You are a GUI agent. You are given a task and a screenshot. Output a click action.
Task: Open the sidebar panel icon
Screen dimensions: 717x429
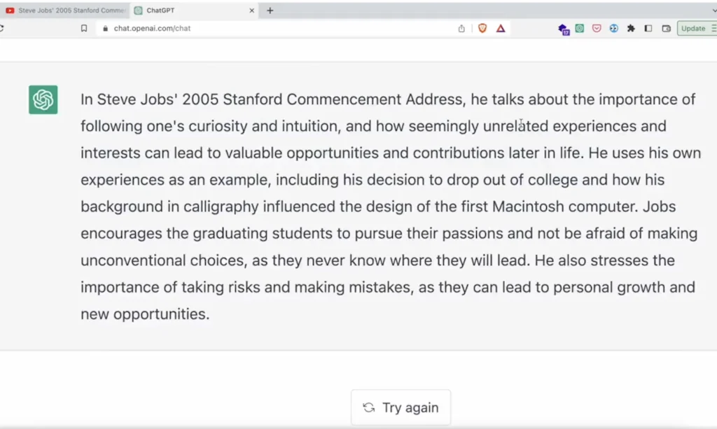(648, 28)
